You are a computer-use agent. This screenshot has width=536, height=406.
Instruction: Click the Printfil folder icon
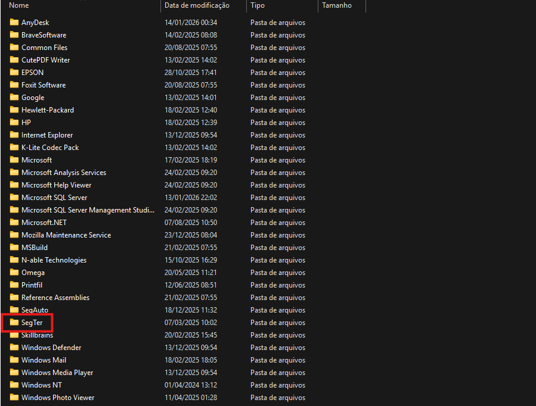click(14, 285)
